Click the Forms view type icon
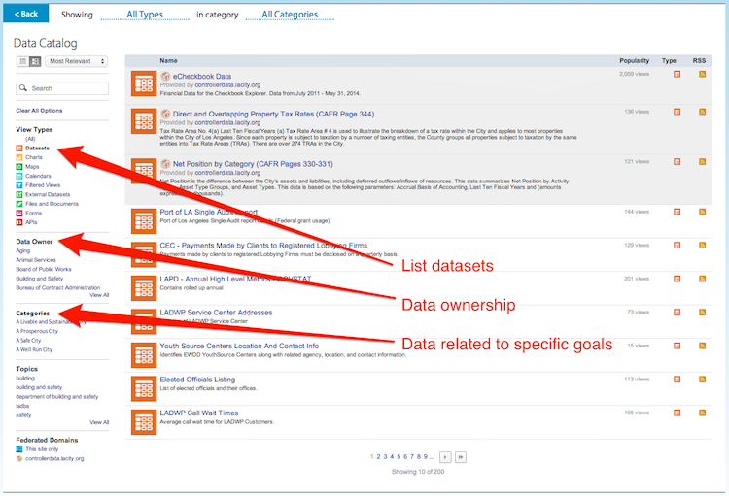This screenshot has width=729, height=496. tap(19, 213)
